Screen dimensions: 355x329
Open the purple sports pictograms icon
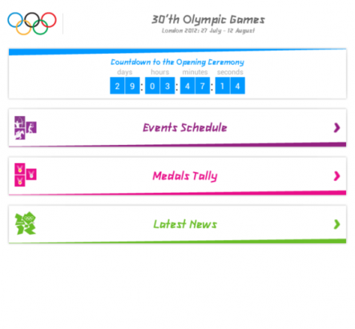(26, 127)
